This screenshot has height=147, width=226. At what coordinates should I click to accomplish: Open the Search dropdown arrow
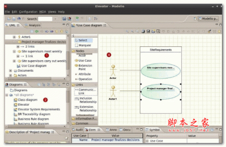(x=55, y=19)
